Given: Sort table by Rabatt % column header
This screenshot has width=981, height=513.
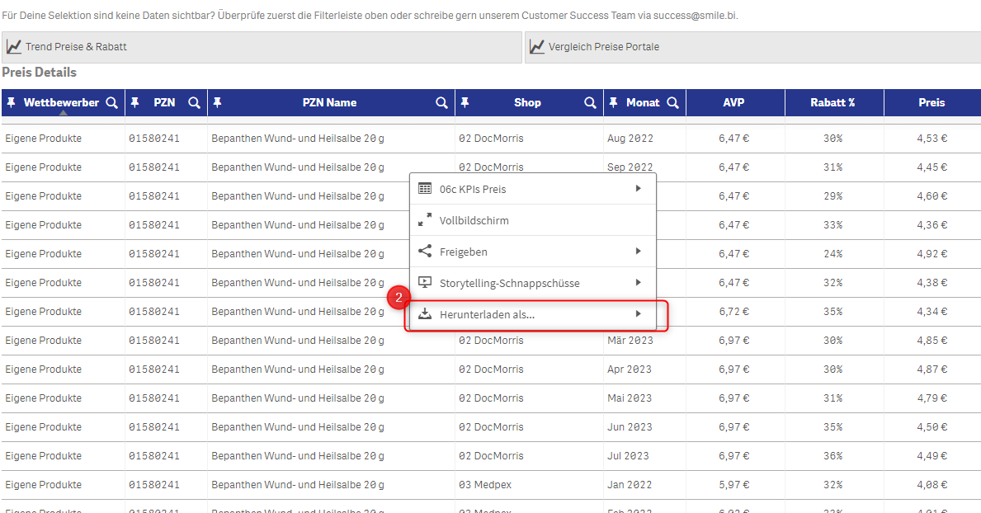Looking at the screenshot, I should 832,103.
